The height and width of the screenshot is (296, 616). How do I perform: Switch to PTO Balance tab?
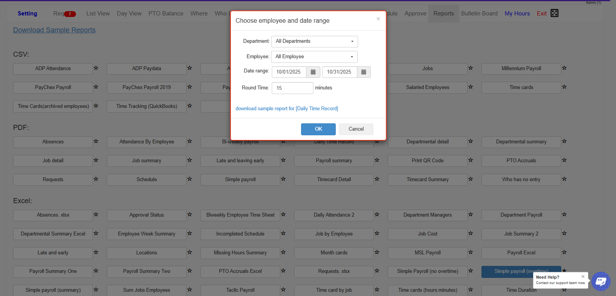tap(166, 13)
